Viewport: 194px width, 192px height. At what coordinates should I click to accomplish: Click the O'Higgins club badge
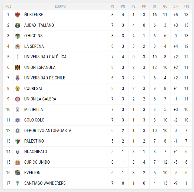(18, 36)
